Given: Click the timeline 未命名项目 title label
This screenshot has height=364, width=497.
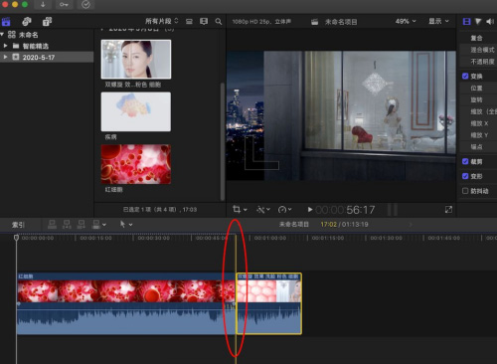Looking at the screenshot, I should tap(294, 225).
